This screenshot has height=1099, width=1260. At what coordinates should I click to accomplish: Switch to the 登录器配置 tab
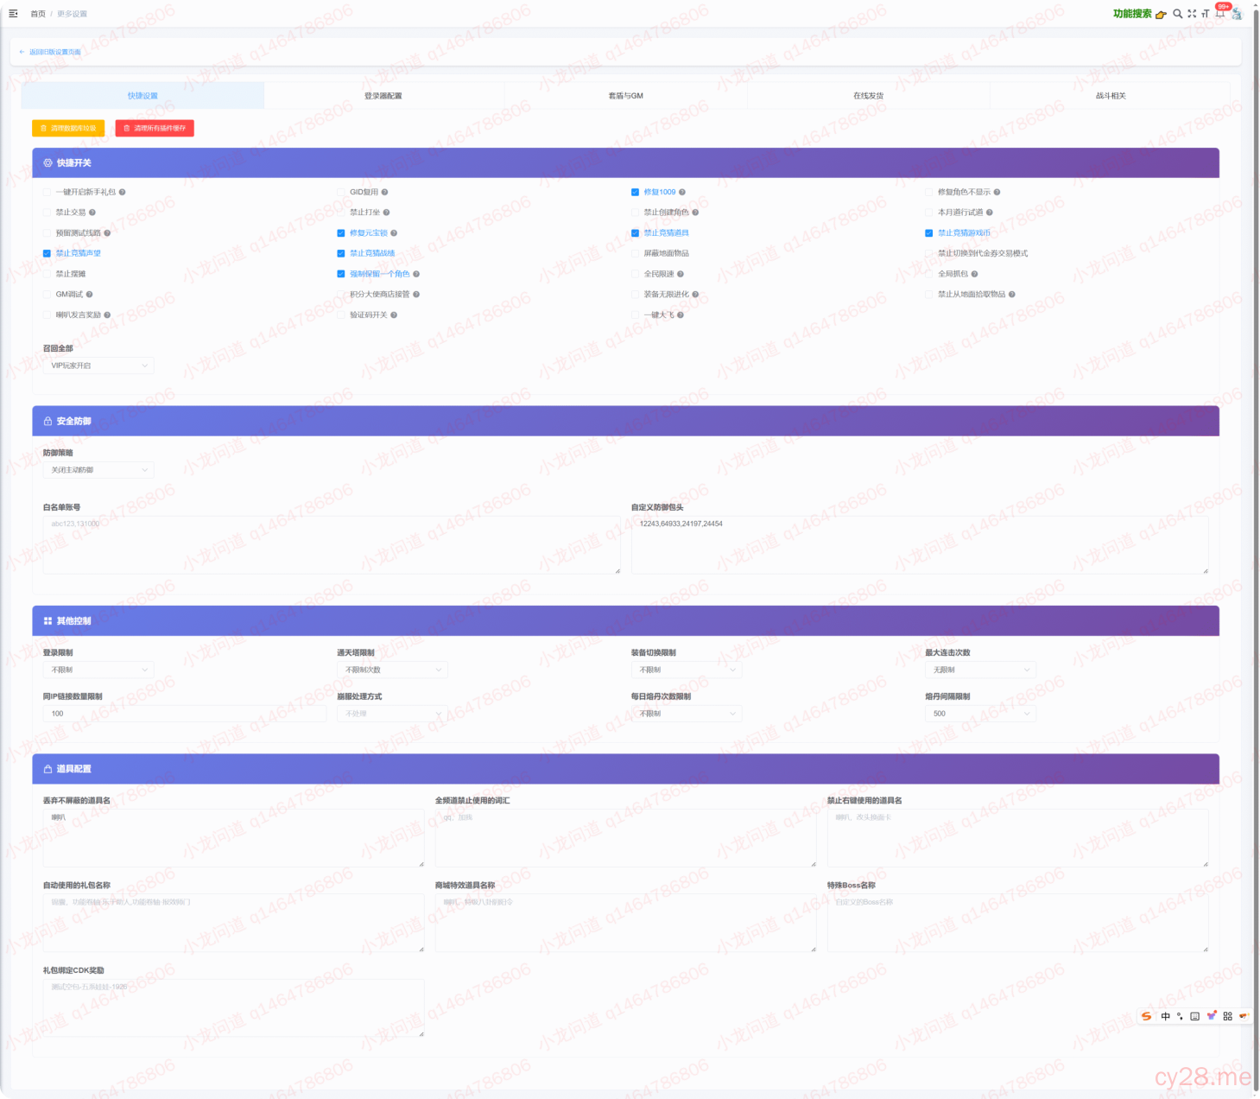tap(383, 96)
